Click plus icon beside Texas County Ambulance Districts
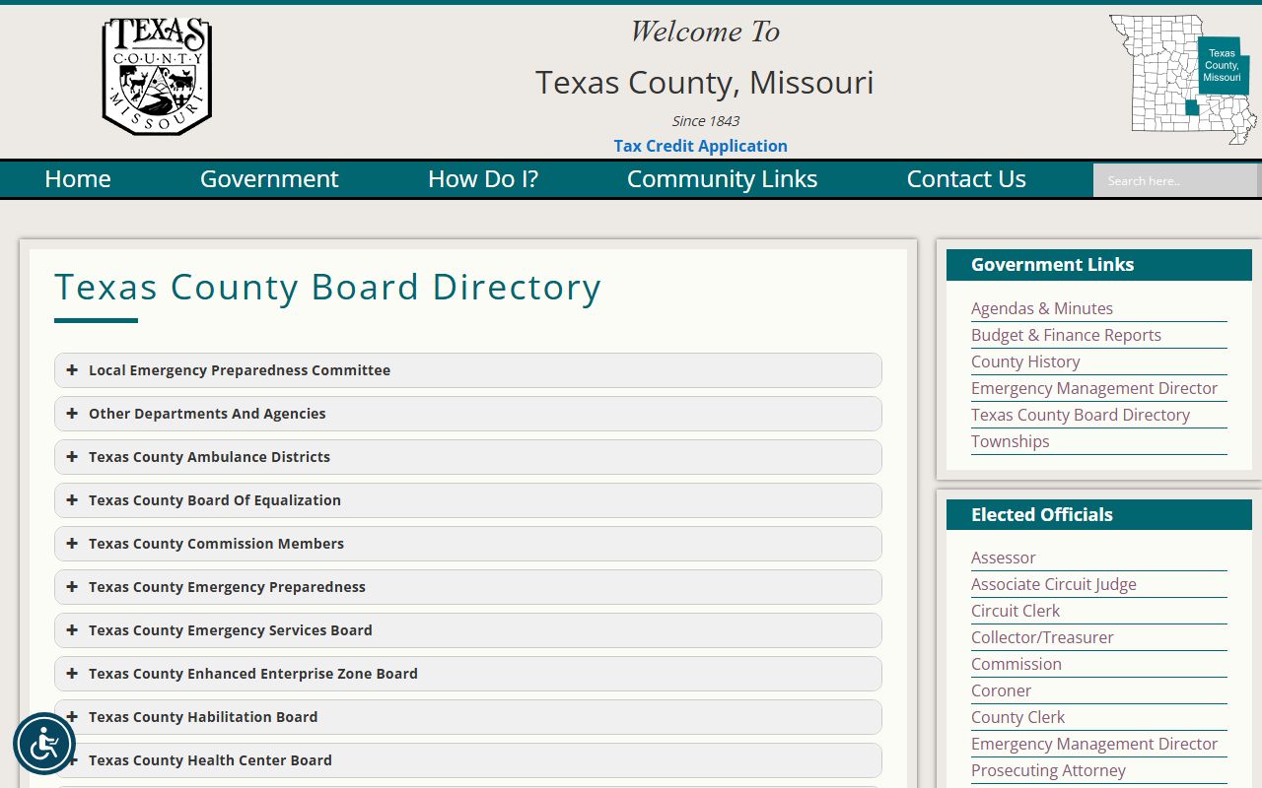This screenshot has width=1262, height=788. [x=72, y=457]
